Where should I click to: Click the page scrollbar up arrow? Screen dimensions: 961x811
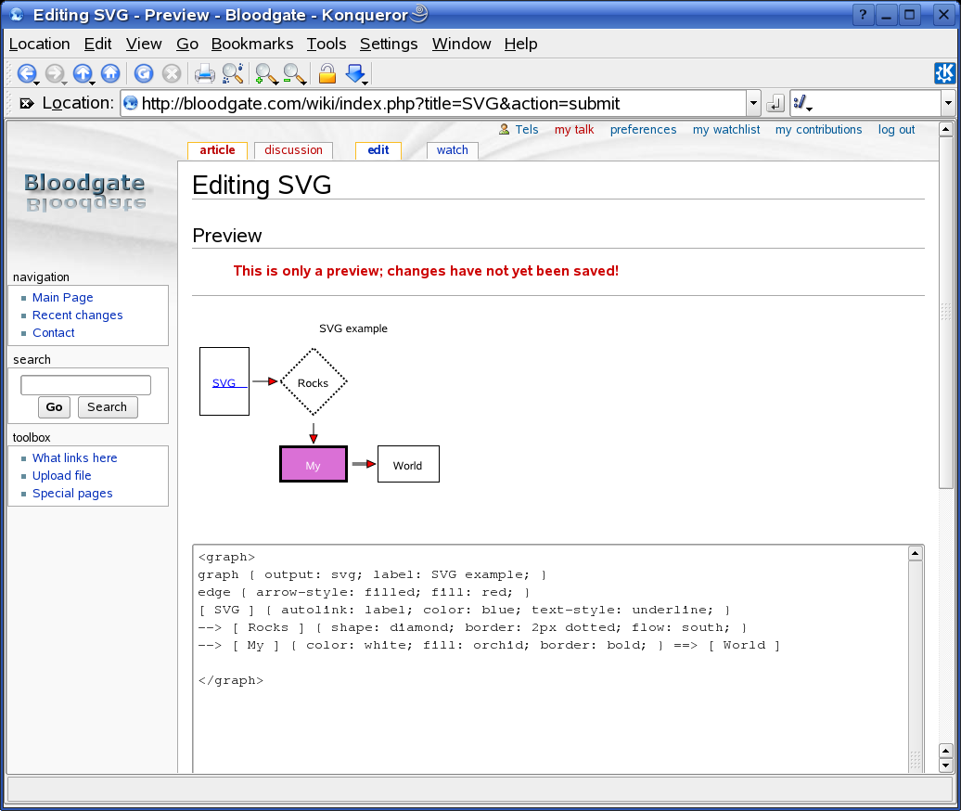point(946,130)
